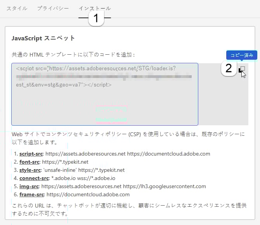This screenshot has height=225, width=260.
Task: Click the コピー済み tooltip label
Action: point(242,55)
